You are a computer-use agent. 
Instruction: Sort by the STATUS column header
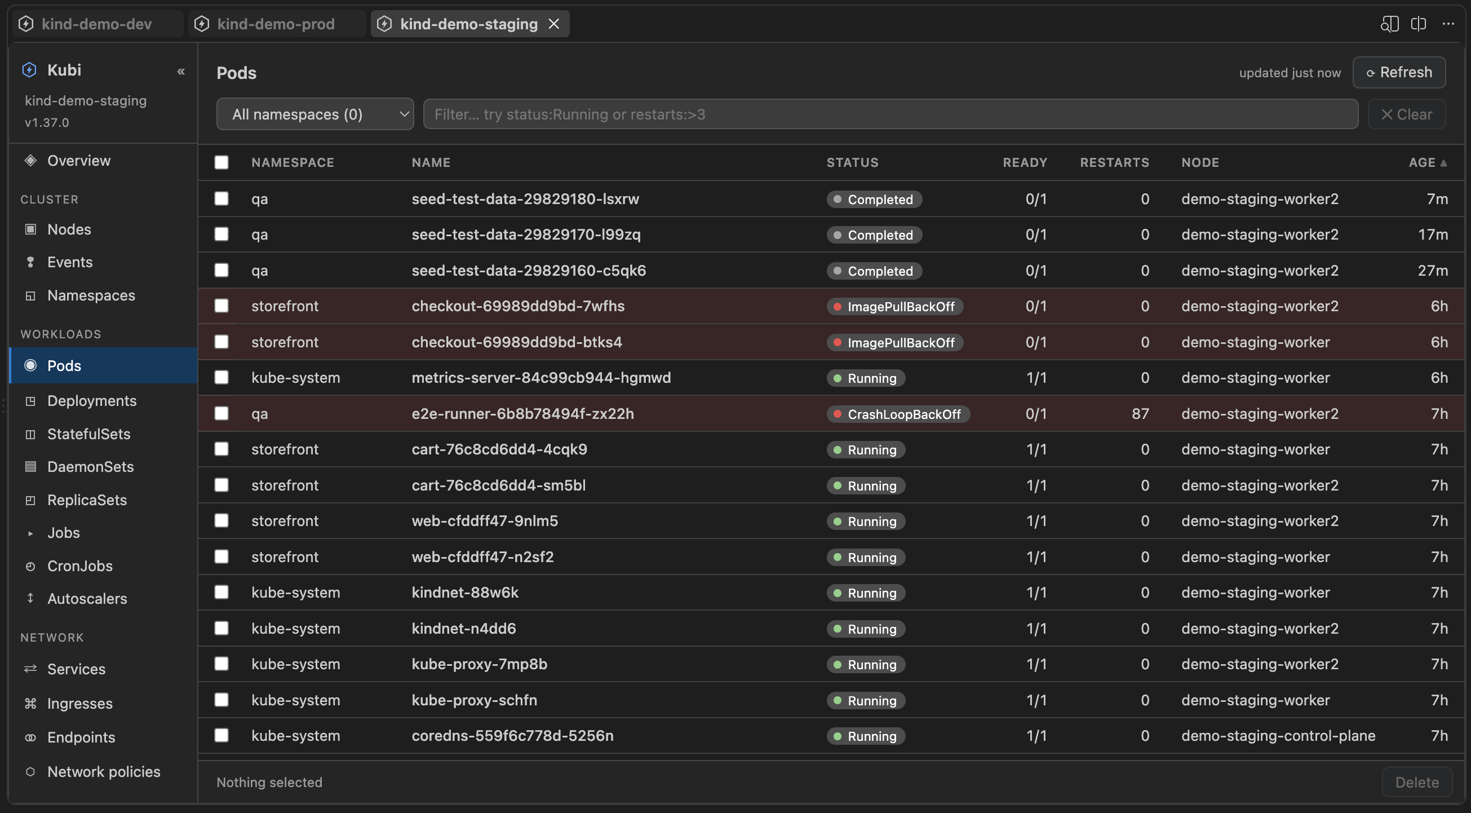coord(853,162)
